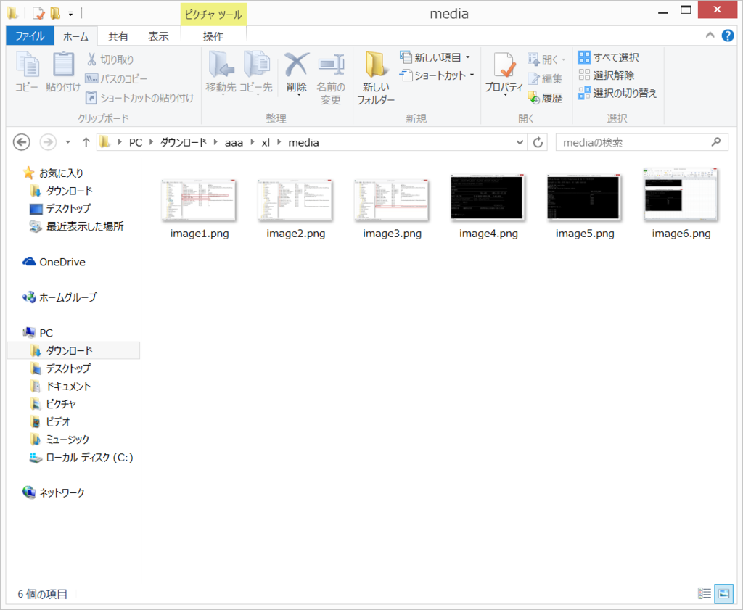Open the Copy to (コピー先) button
This screenshot has height=610, width=743.
click(x=256, y=73)
